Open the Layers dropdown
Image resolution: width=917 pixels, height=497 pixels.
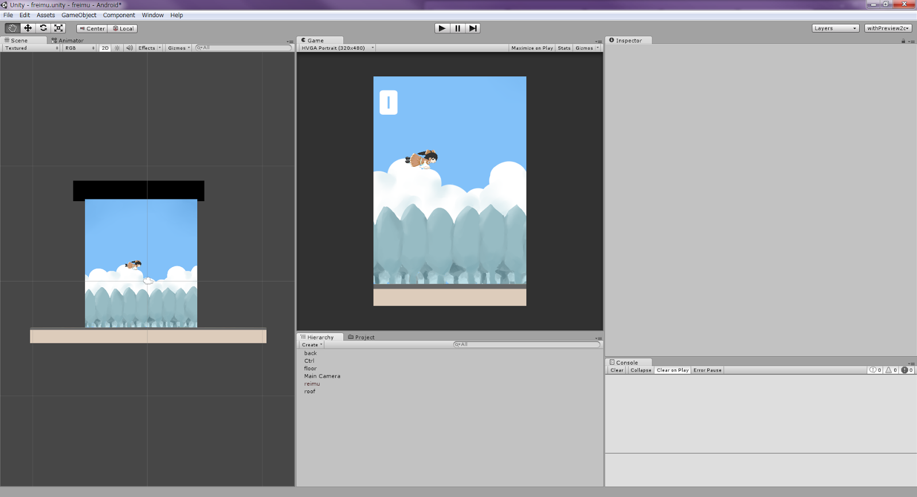click(835, 28)
